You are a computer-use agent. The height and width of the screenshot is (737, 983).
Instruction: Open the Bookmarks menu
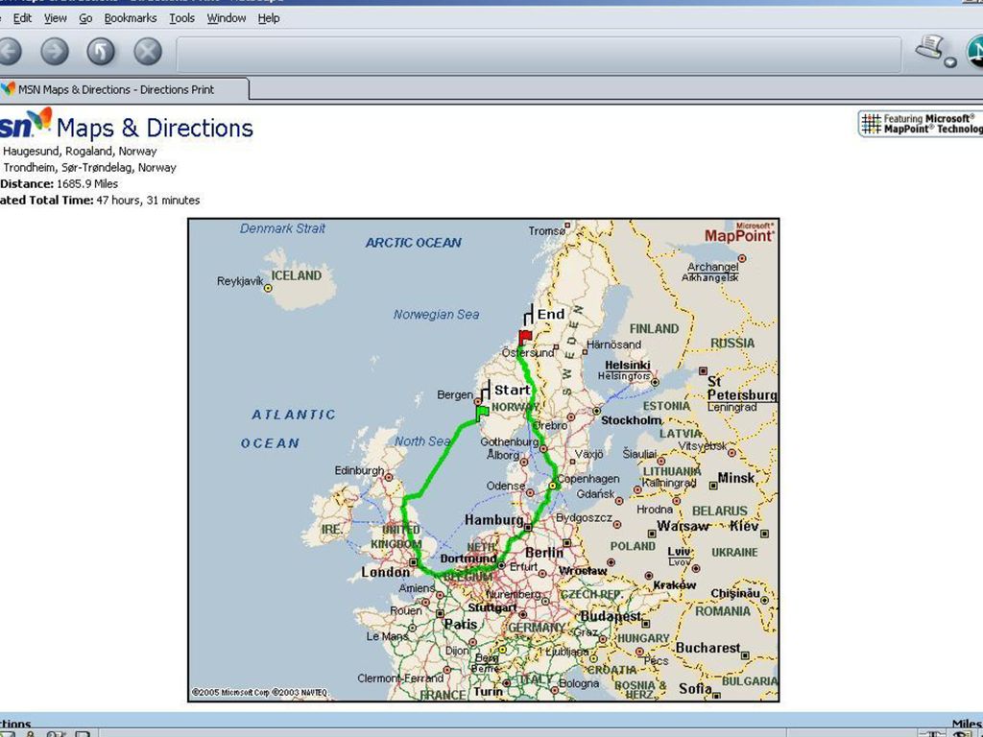(131, 18)
